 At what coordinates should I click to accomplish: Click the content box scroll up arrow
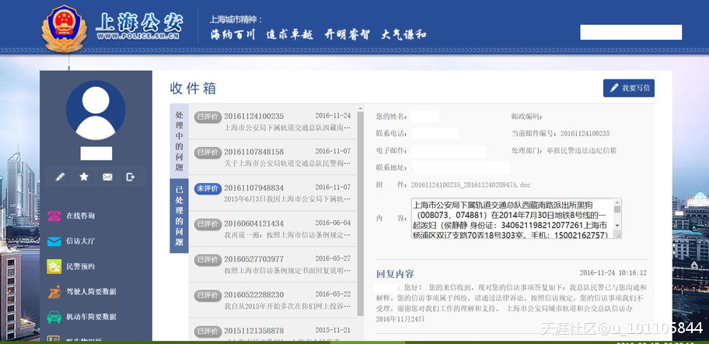point(617,202)
